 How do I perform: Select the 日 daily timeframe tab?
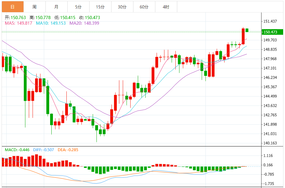point(13,7)
